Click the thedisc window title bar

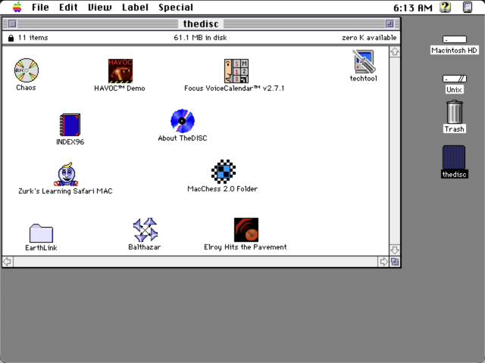201,23
